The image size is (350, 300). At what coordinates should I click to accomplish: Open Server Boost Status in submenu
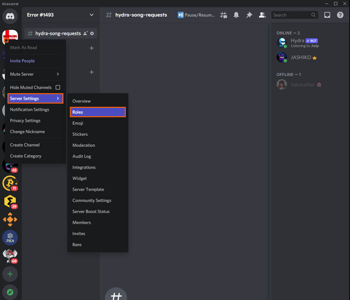pos(98,211)
